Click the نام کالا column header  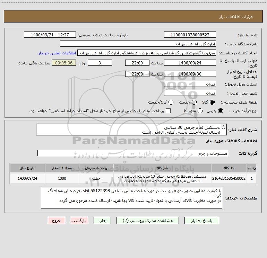162,168
